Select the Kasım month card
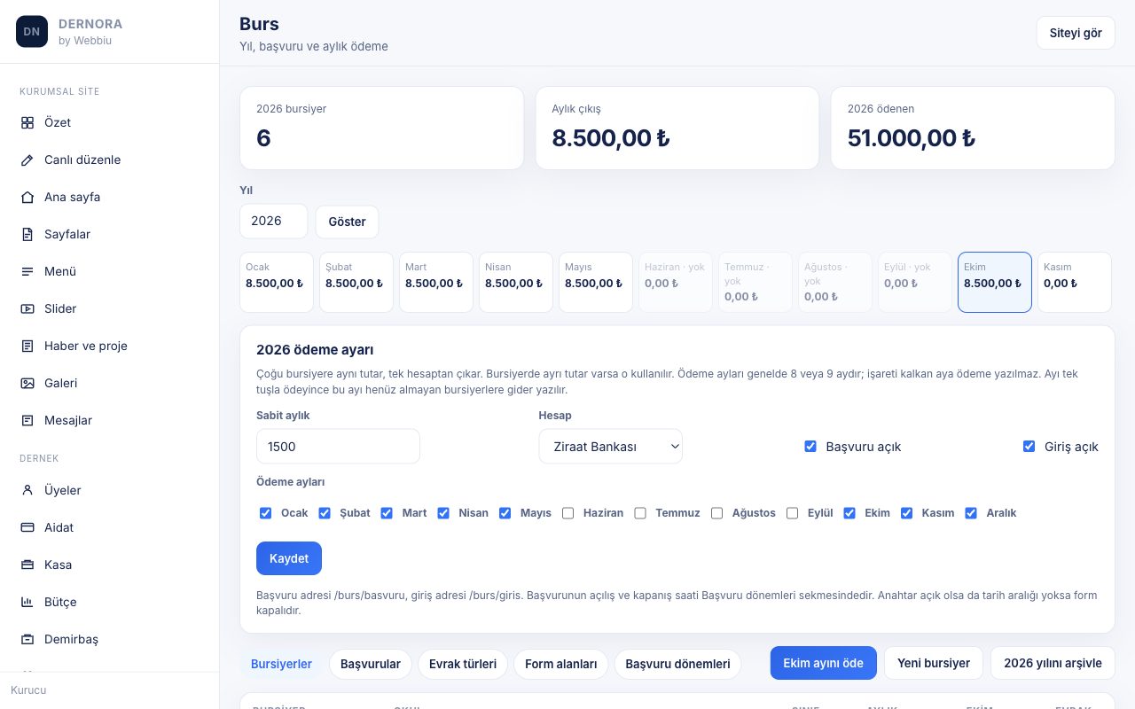The image size is (1135, 709). coord(1075,283)
